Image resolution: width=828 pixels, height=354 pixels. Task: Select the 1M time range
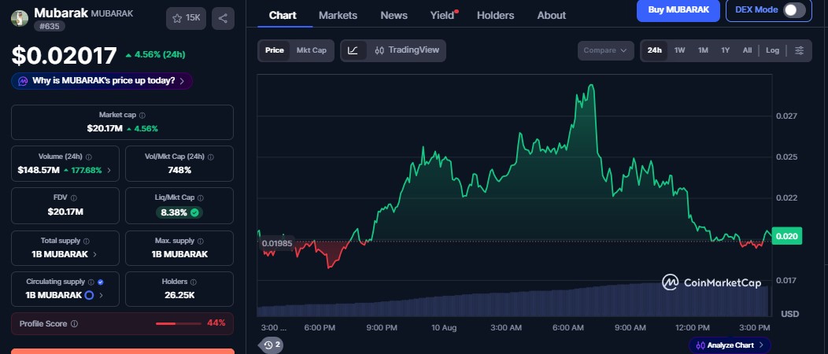[x=703, y=50]
